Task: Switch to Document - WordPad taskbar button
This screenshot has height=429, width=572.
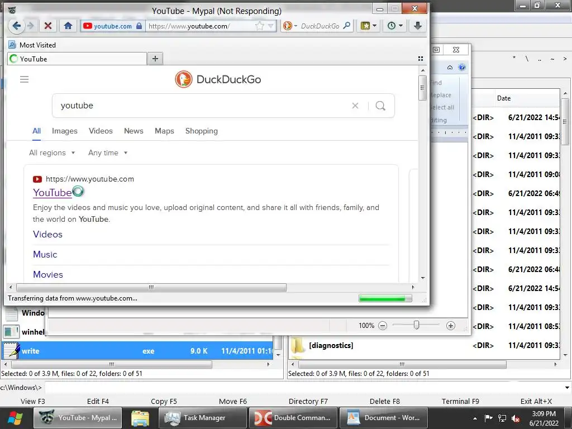Action: click(383, 418)
